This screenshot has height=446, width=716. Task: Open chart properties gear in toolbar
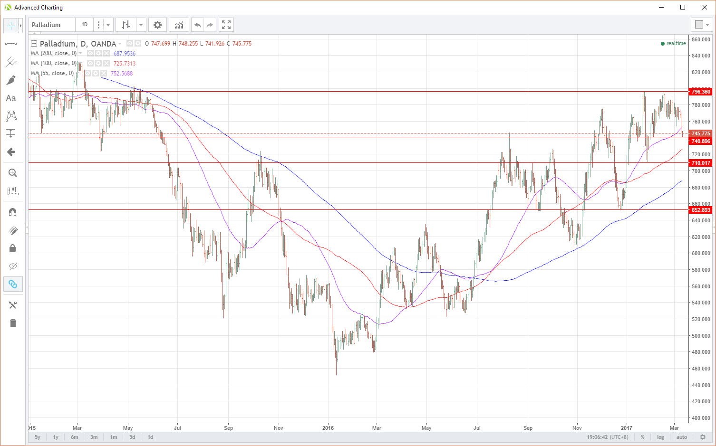click(157, 25)
